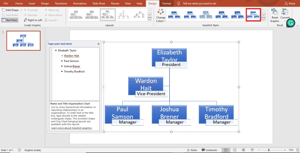Screen dimensions: 300x153
Task: Click the Add Bullet button
Action: [10, 15]
